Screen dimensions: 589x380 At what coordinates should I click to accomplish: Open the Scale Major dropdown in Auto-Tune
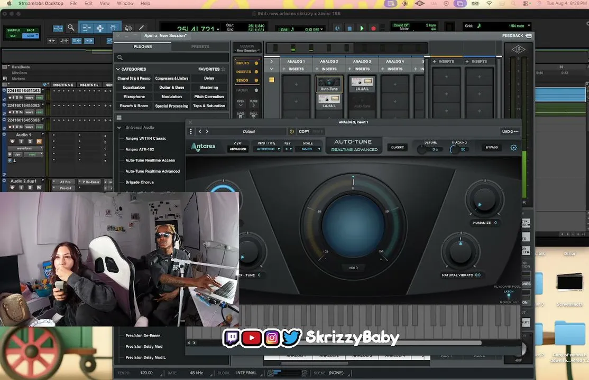coord(308,149)
